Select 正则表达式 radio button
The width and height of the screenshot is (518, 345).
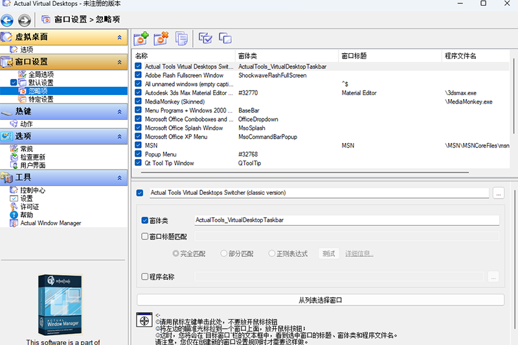(x=272, y=254)
